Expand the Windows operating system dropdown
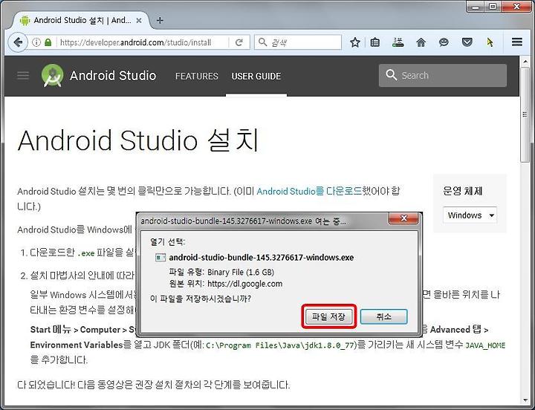The width and height of the screenshot is (535, 410). click(470, 215)
